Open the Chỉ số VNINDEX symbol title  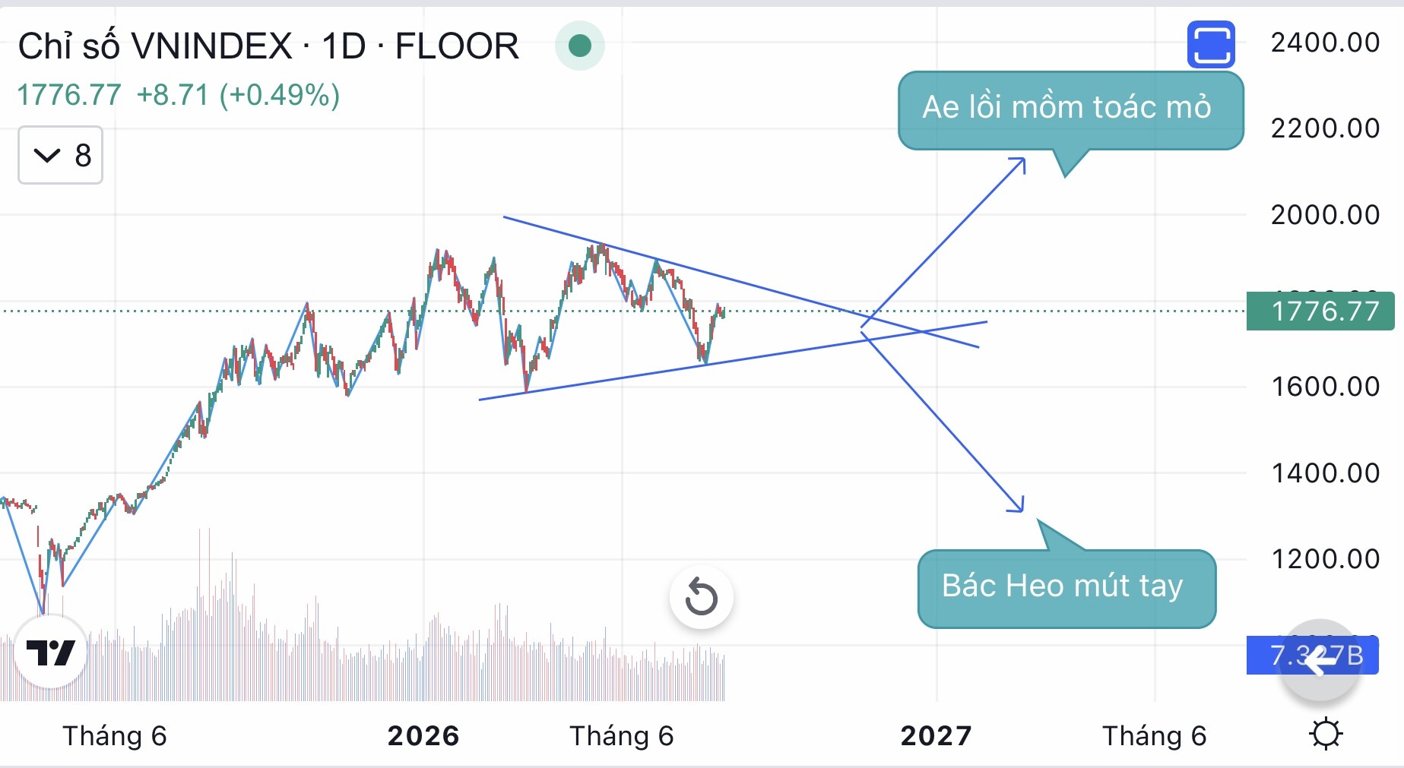155,46
